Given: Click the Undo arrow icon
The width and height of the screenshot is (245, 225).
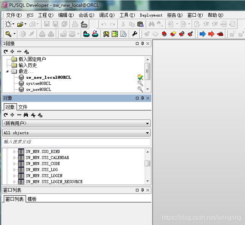Looking at the screenshot, I should tap(104, 24).
